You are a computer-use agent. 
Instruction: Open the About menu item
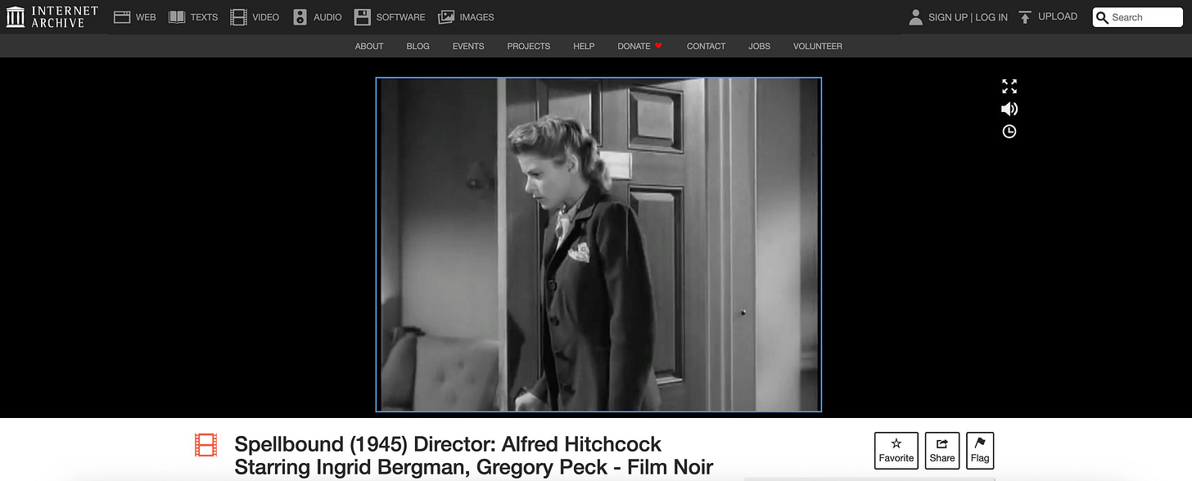coord(369,46)
